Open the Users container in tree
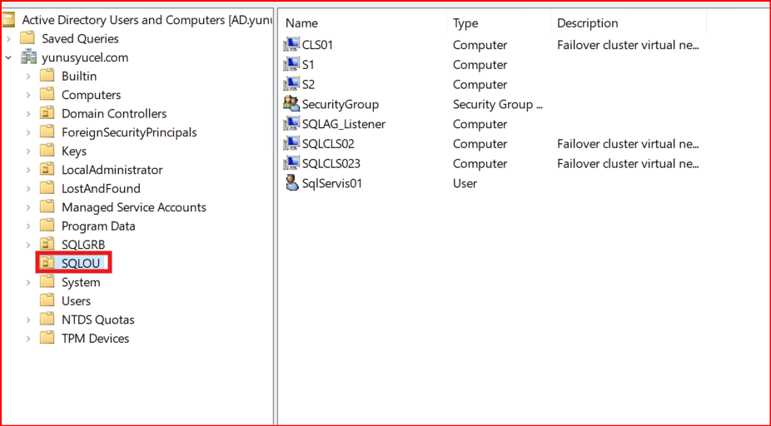Screen dimensions: 771x426 click(x=76, y=301)
